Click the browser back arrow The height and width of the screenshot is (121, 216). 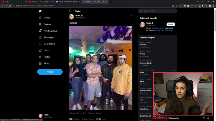point(2,6)
